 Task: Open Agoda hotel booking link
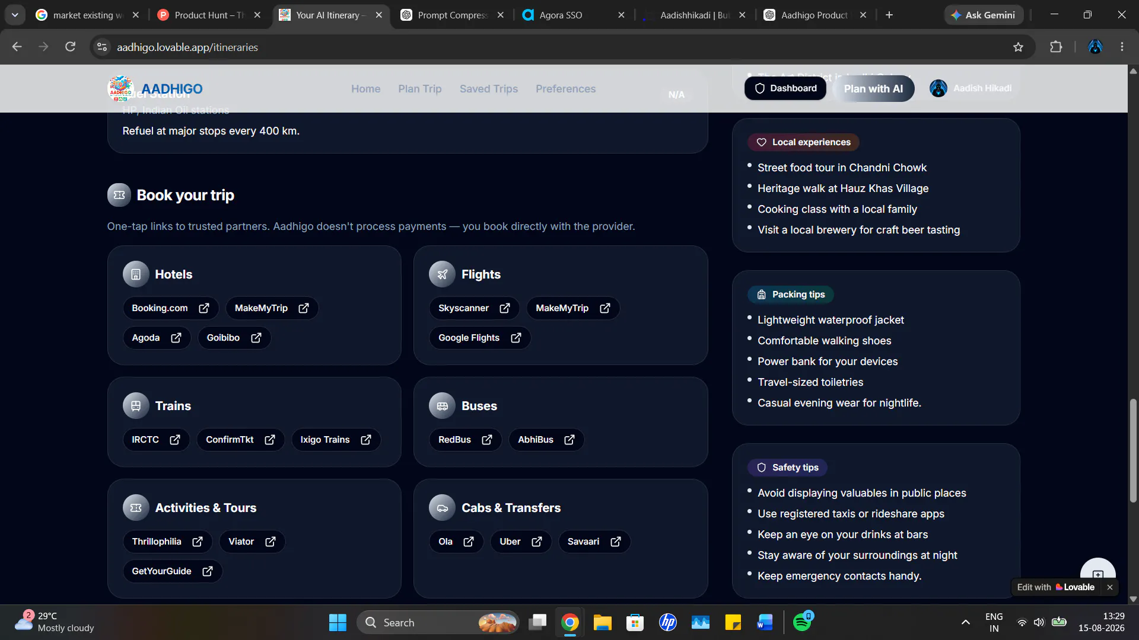click(157, 338)
